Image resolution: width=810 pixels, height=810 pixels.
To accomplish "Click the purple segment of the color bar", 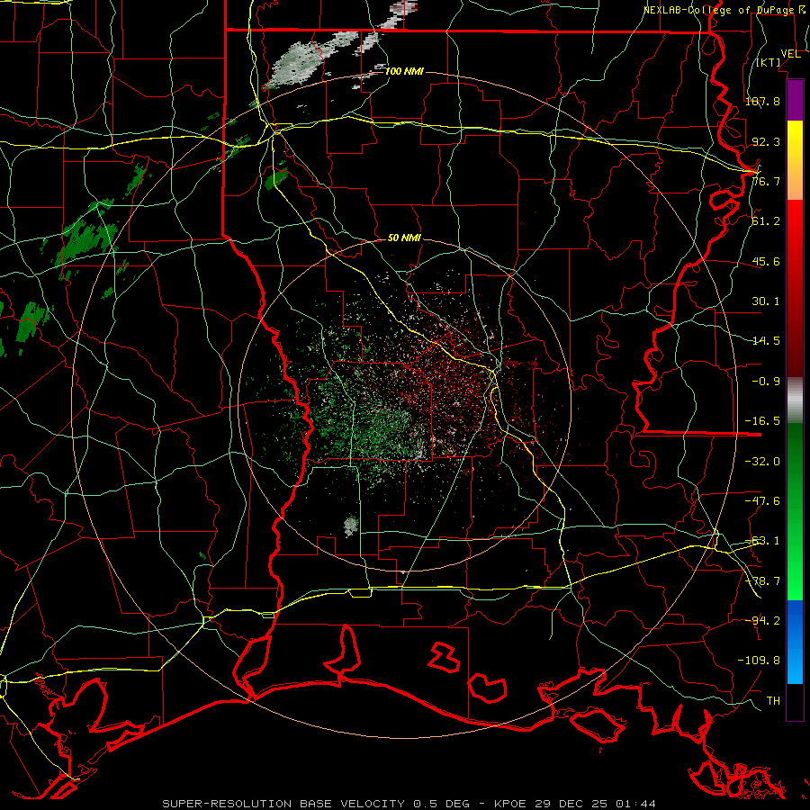I will pyautogui.click(x=795, y=100).
